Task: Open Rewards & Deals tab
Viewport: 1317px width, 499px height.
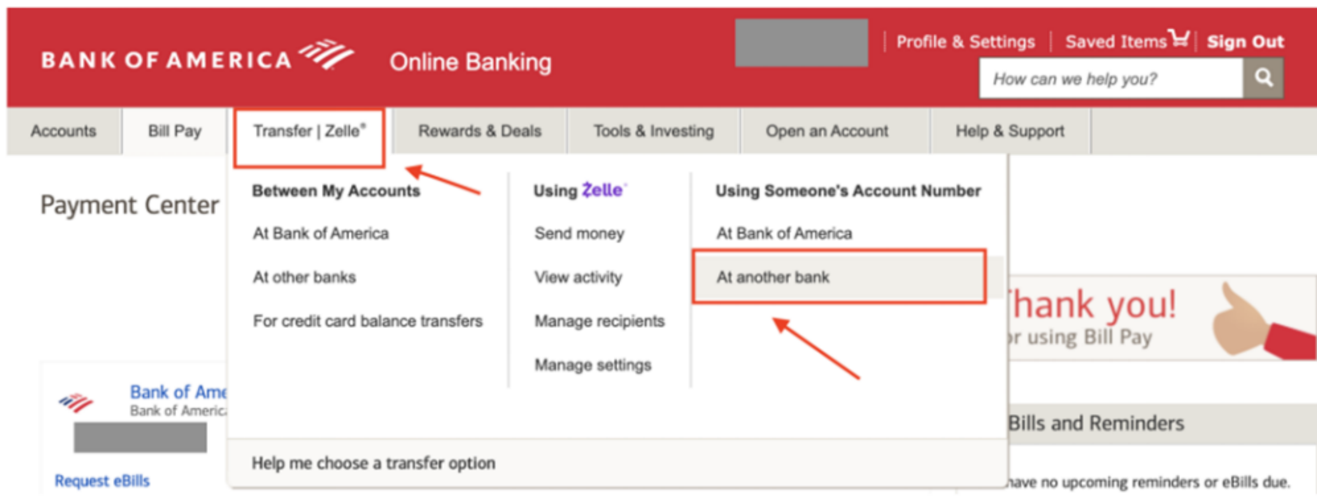Action: click(x=479, y=131)
